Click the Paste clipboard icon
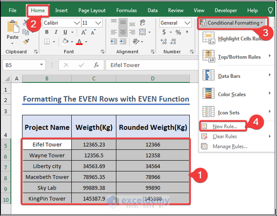 13,26
